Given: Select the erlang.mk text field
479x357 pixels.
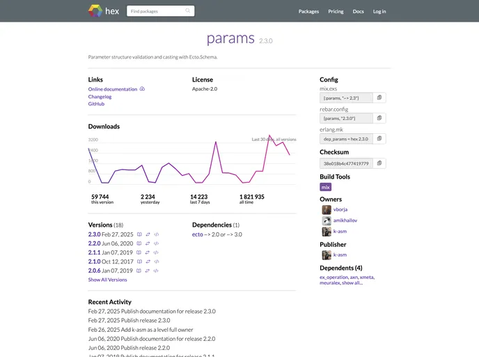Looking at the screenshot, I should pos(346,139).
